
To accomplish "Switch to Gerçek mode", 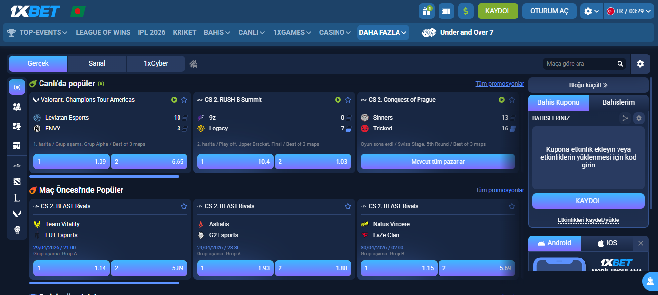I will click(x=38, y=64).
